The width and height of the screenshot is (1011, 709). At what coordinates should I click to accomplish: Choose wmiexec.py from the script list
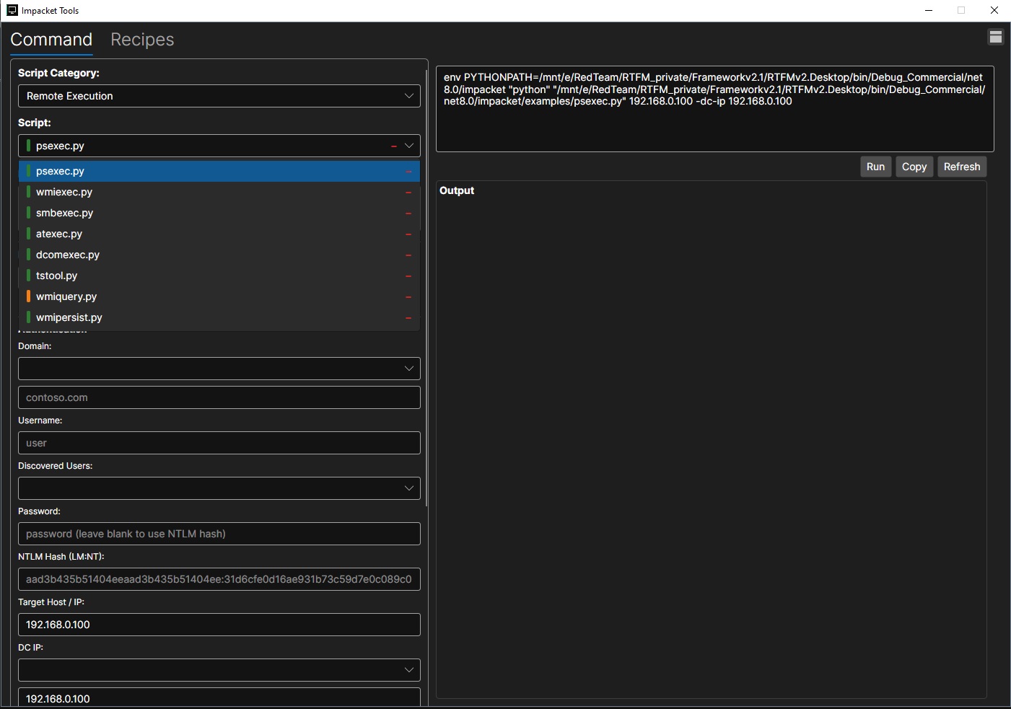click(x=219, y=192)
